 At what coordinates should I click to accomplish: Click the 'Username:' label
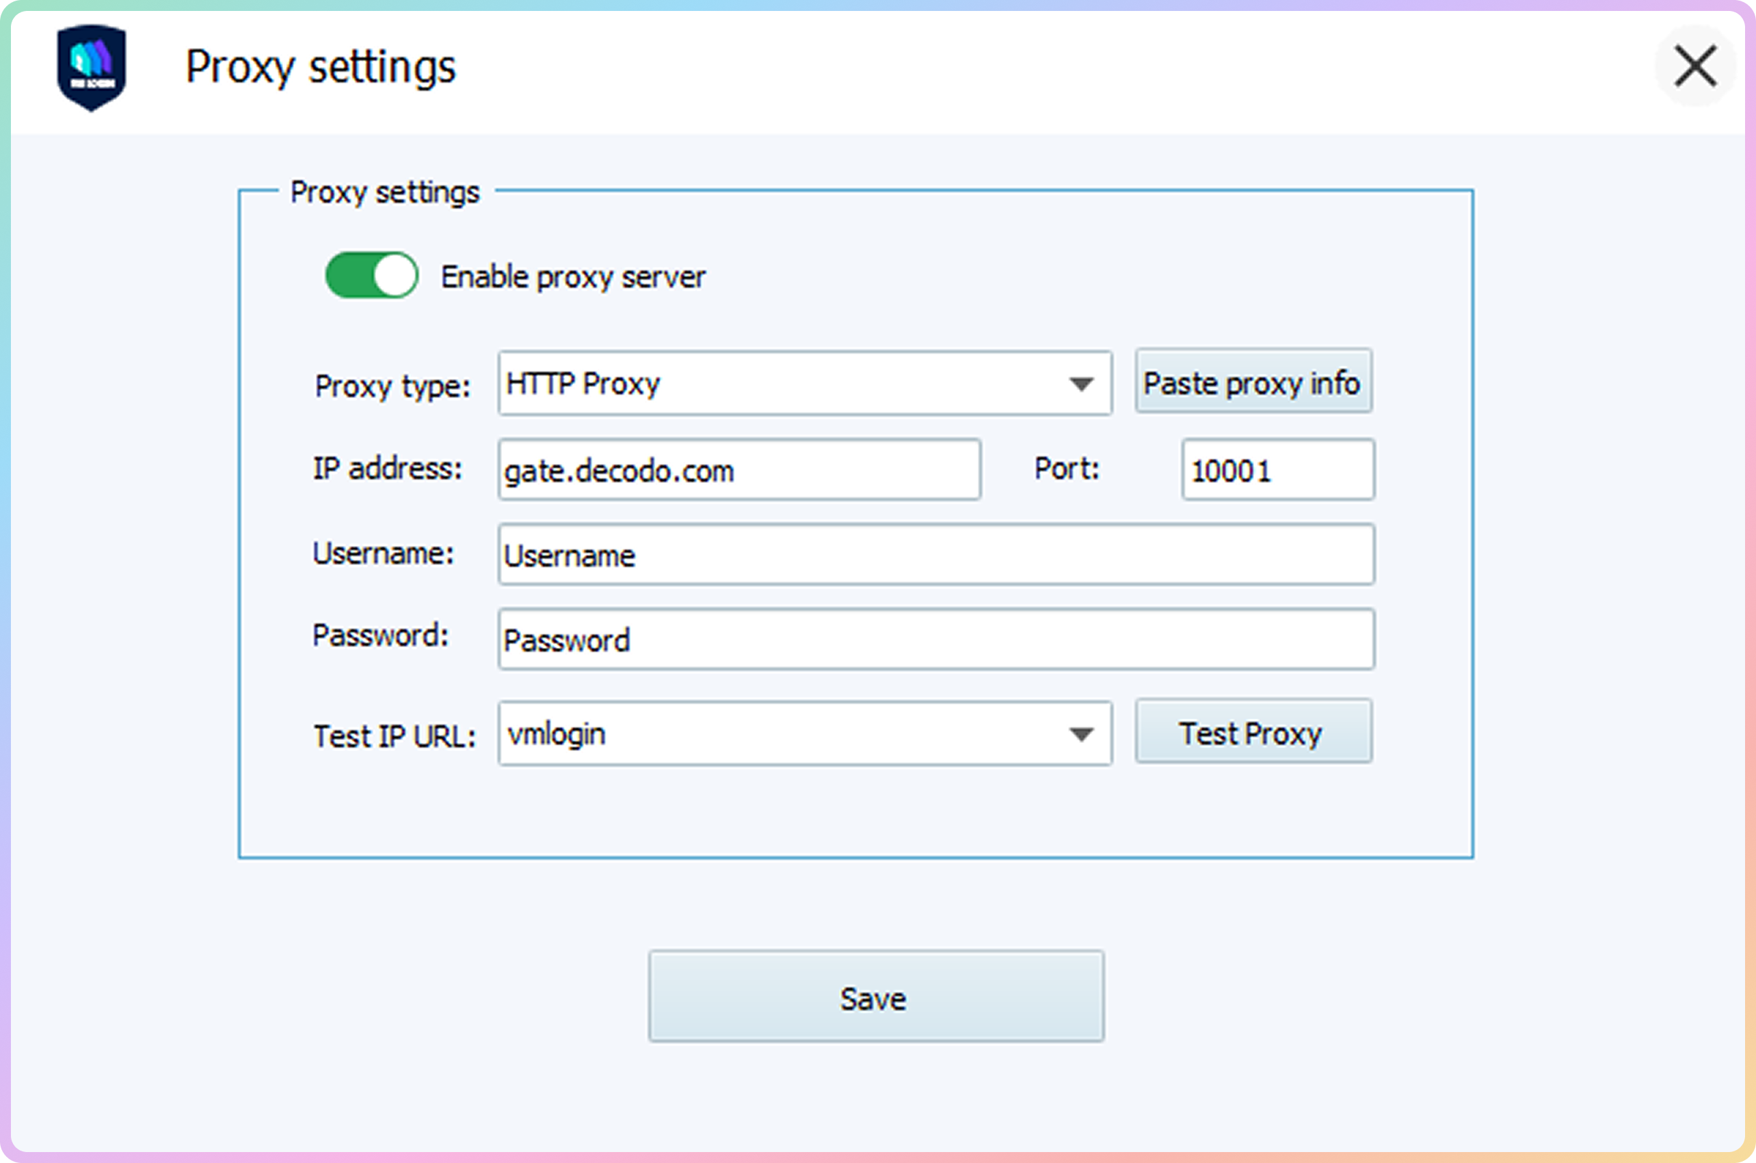click(382, 553)
